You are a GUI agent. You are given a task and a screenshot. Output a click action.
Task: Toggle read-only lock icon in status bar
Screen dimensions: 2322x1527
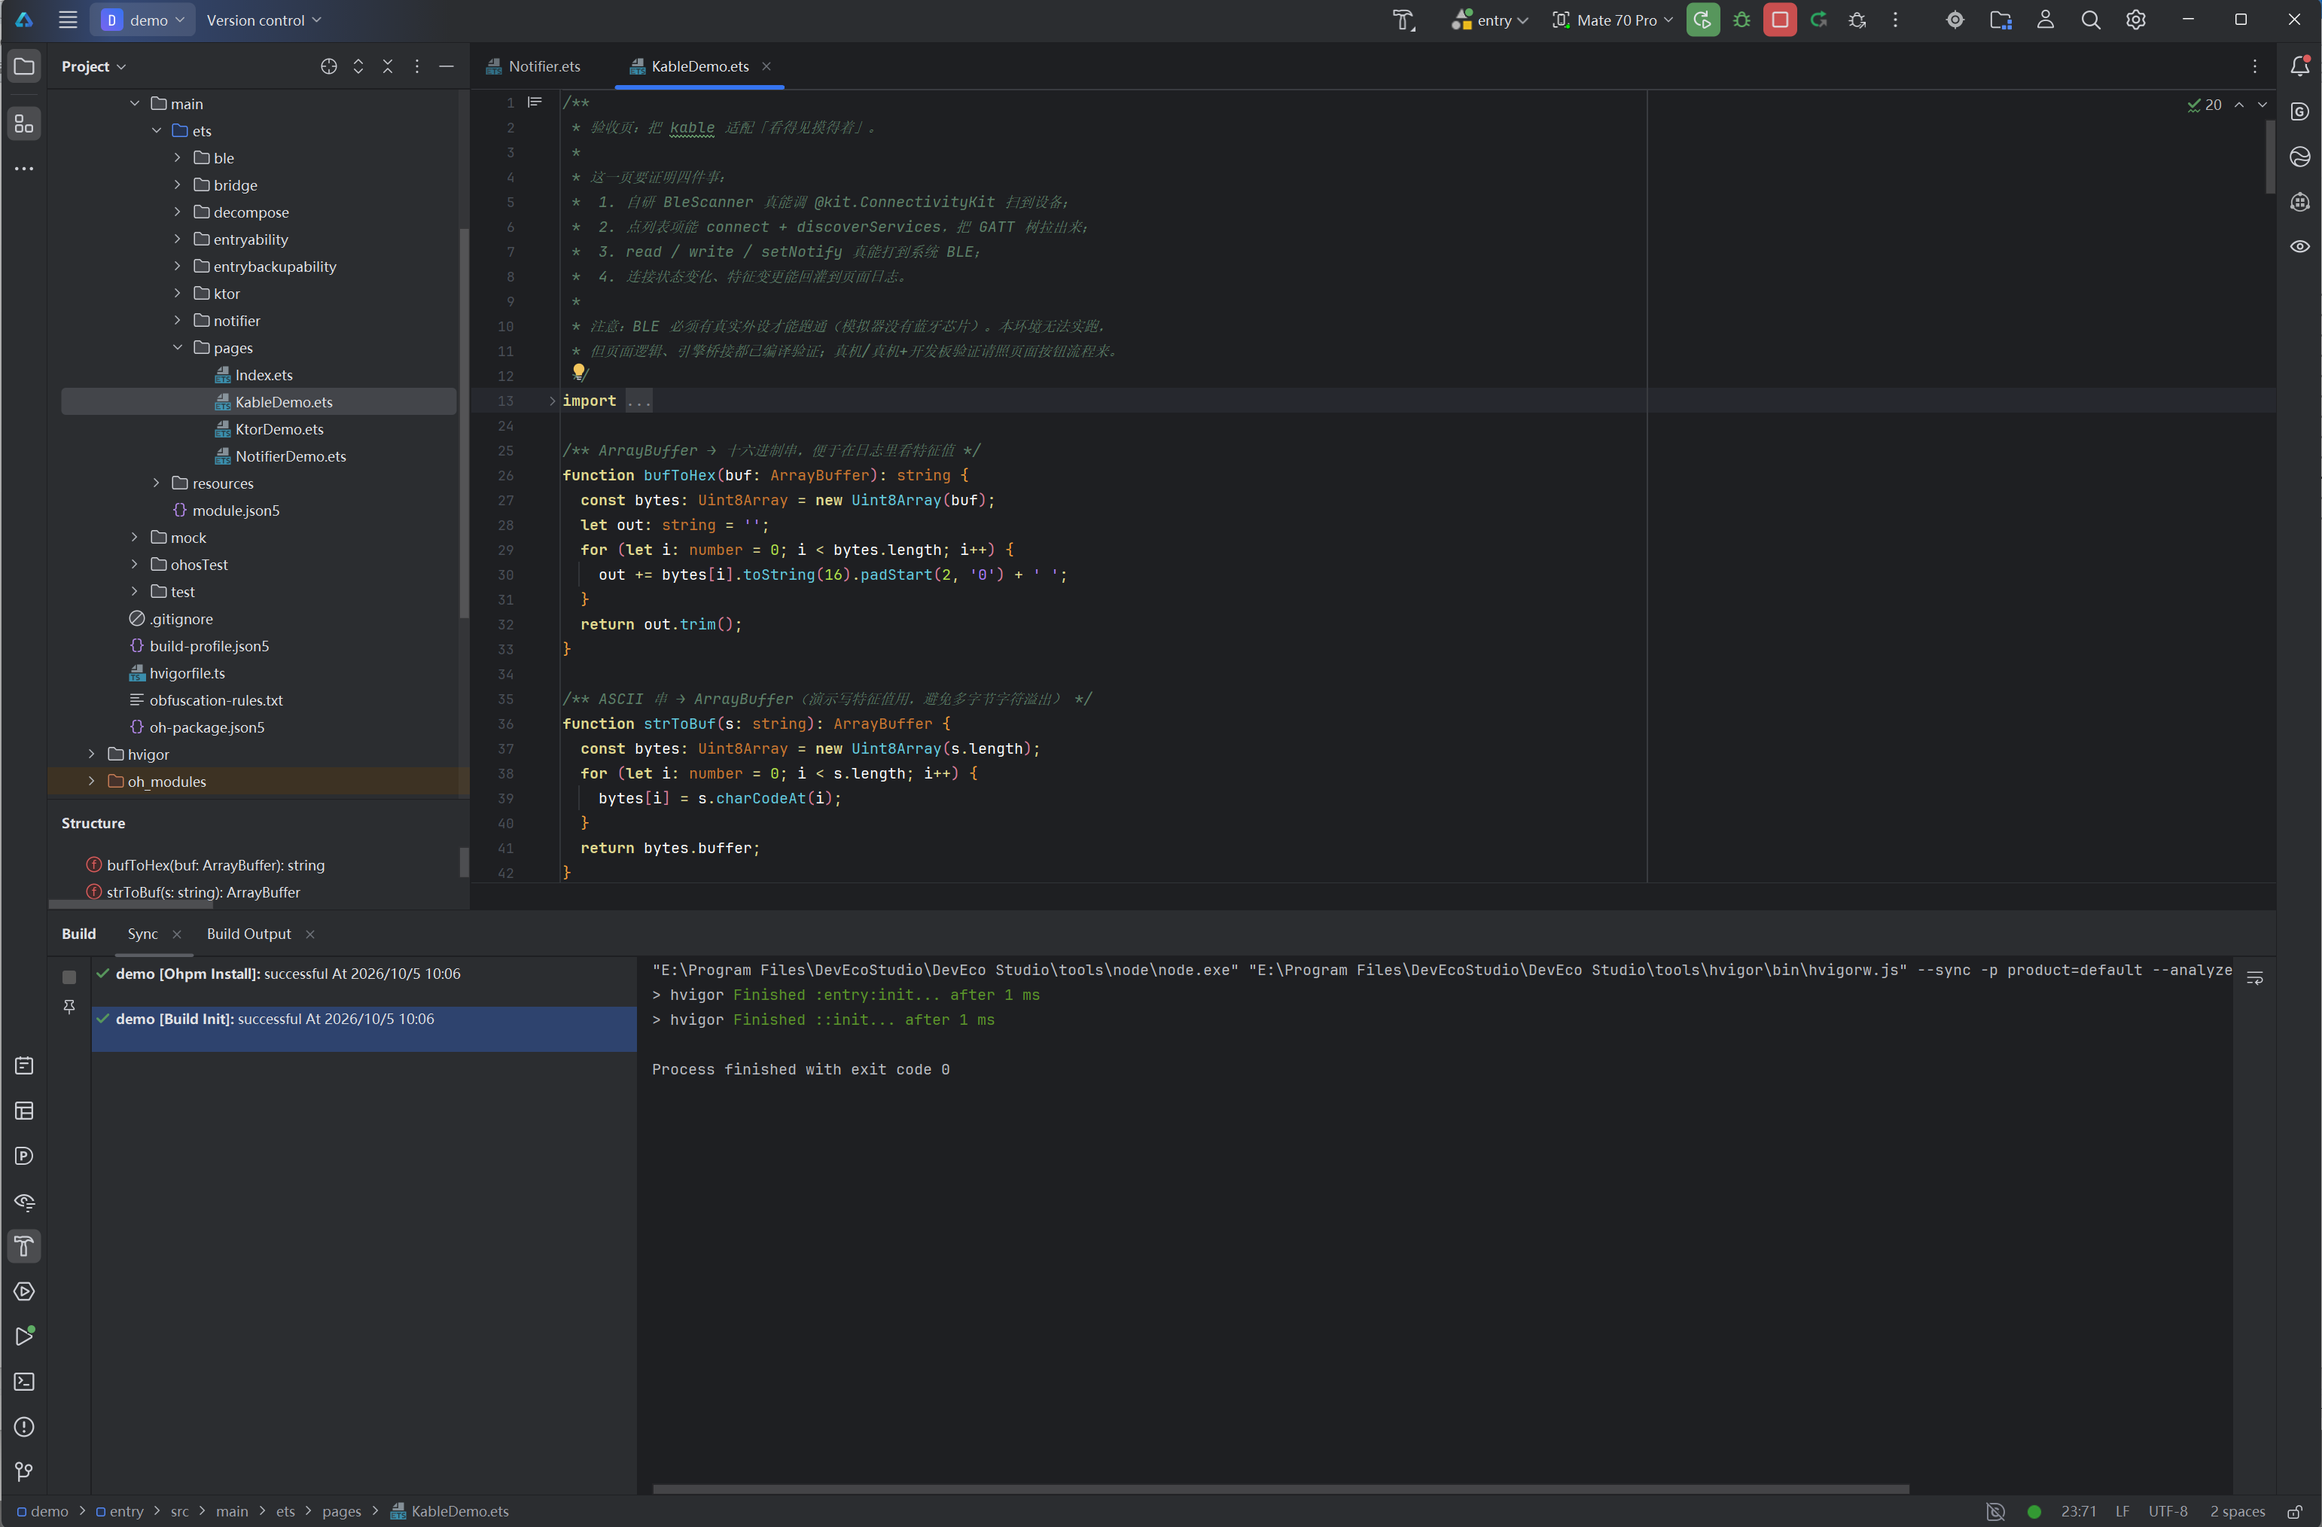pos(2295,1510)
